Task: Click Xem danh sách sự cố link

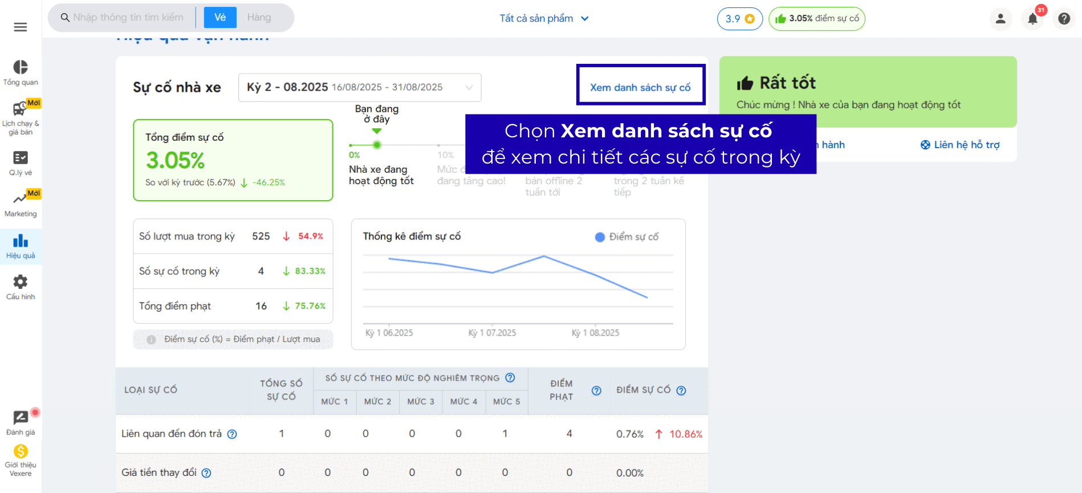Action: tap(640, 87)
